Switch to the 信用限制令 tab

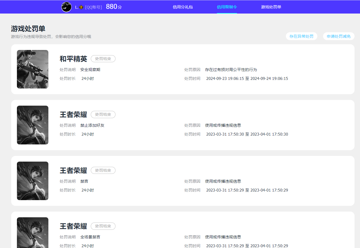point(227,7)
